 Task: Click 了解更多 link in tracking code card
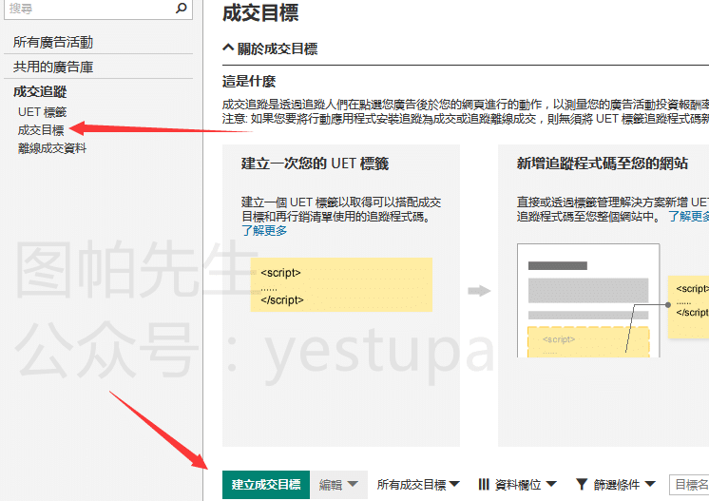pyautogui.click(x=689, y=216)
